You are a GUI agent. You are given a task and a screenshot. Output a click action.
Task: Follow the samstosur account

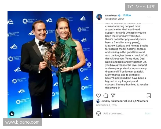point(127,15)
